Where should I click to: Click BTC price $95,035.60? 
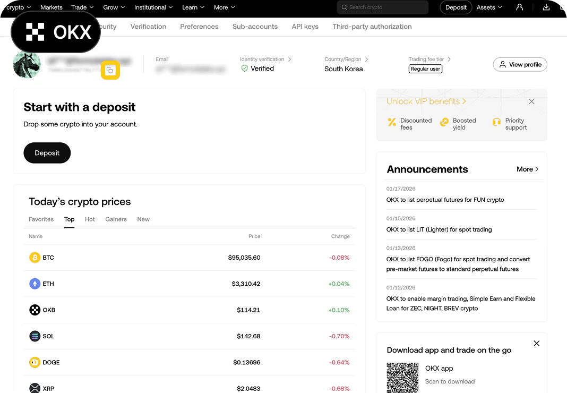(244, 258)
